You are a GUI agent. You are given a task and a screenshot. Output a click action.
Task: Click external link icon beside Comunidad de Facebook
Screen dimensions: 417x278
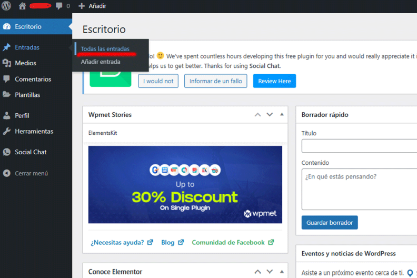point(271,242)
